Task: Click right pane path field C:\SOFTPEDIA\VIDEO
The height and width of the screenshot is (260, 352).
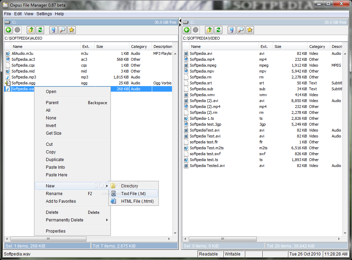Action: coord(265,38)
